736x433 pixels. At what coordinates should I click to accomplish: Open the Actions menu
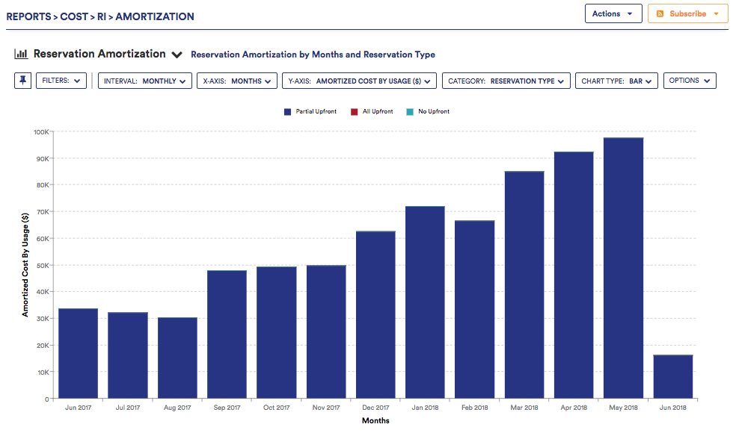coord(613,13)
